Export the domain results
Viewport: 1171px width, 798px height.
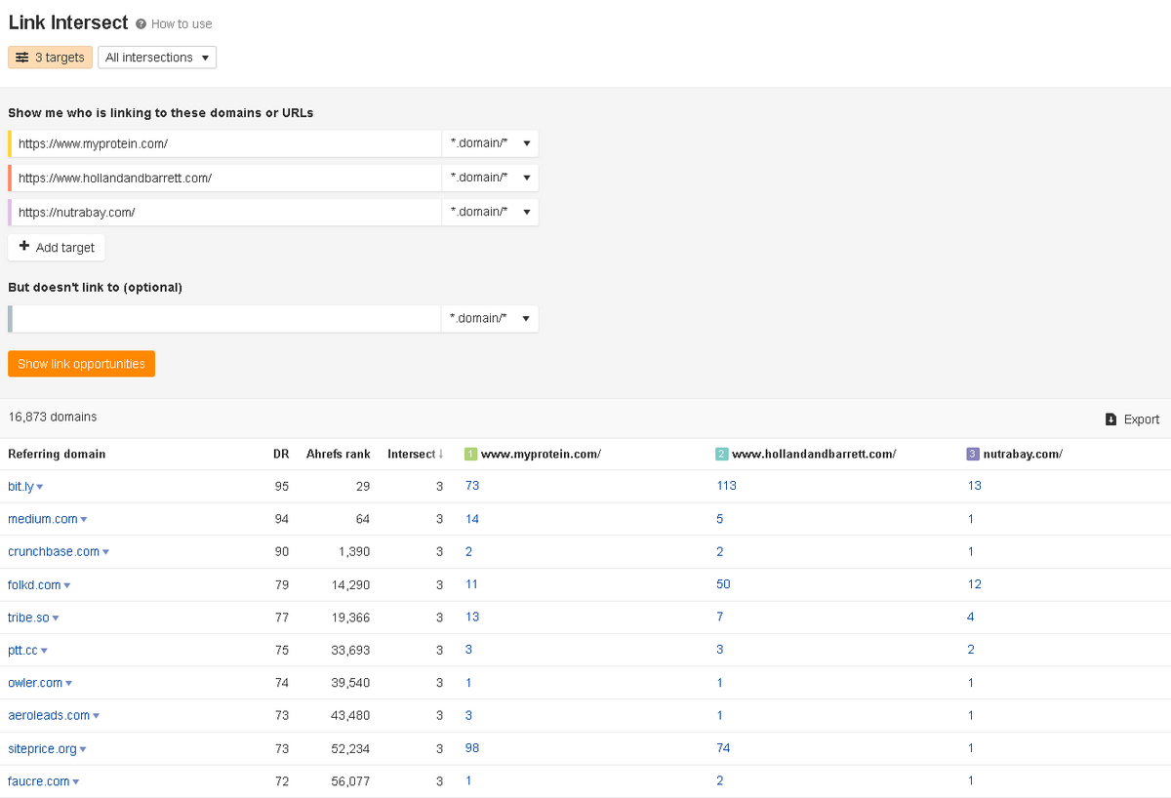[1132, 419]
